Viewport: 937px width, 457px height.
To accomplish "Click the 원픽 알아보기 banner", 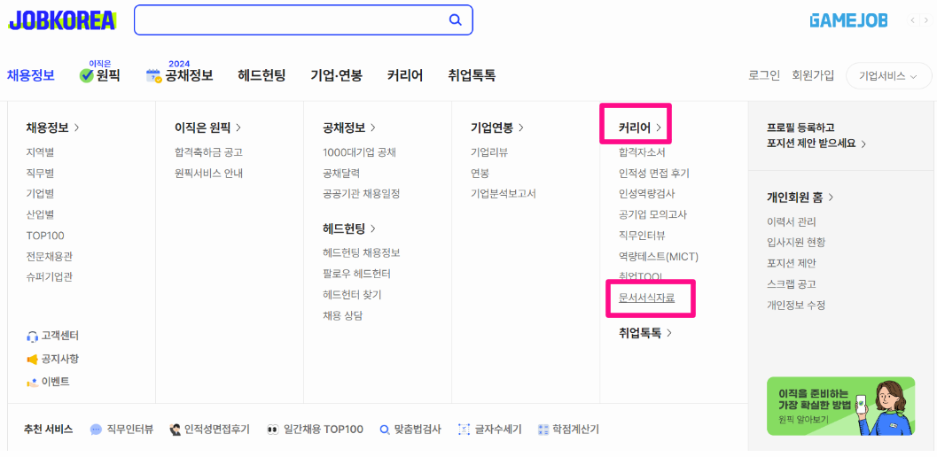I will pos(840,406).
